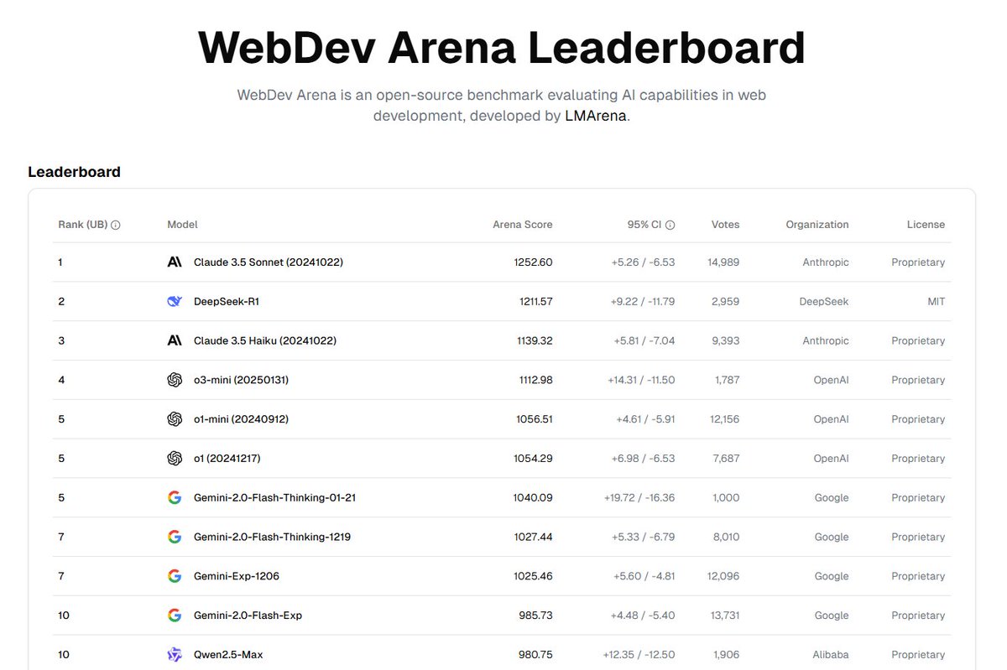Sort by the Votes column header
This screenshot has width=1007, height=670.
(x=725, y=225)
